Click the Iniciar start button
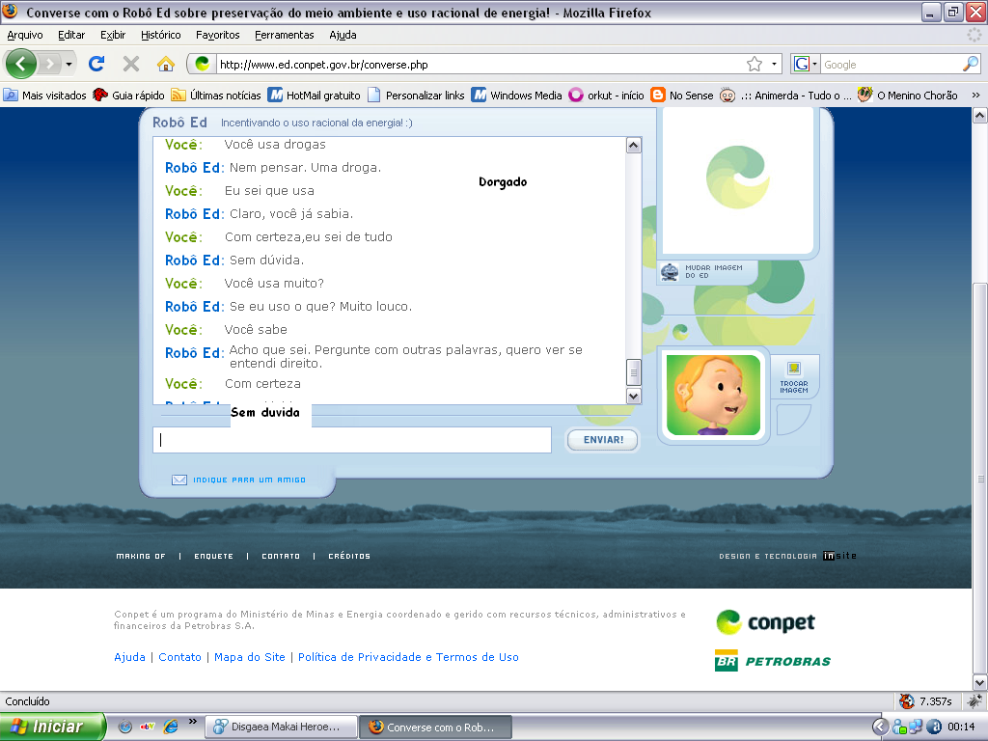This screenshot has height=741, width=988. [52, 727]
